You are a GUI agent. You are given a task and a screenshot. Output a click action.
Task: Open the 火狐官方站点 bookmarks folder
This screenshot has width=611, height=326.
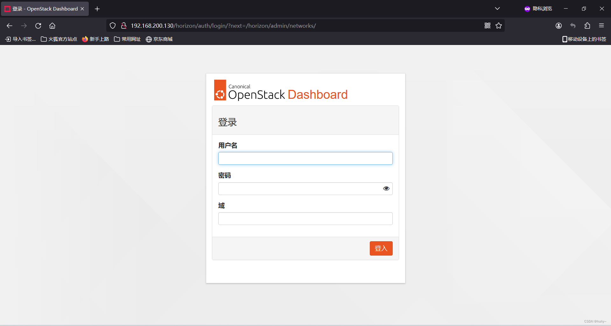pyautogui.click(x=59, y=39)
